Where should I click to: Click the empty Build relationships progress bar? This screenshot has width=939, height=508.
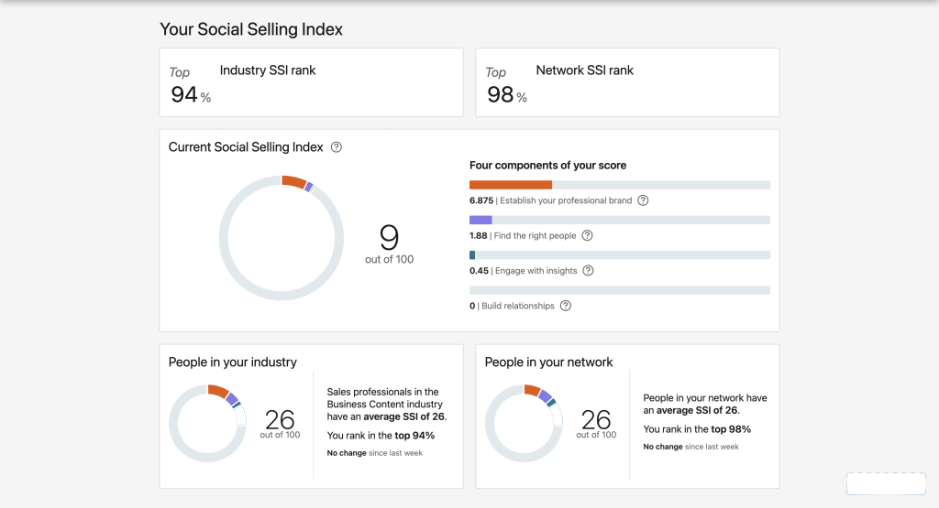pyautogui.click(x=619, y=290)
